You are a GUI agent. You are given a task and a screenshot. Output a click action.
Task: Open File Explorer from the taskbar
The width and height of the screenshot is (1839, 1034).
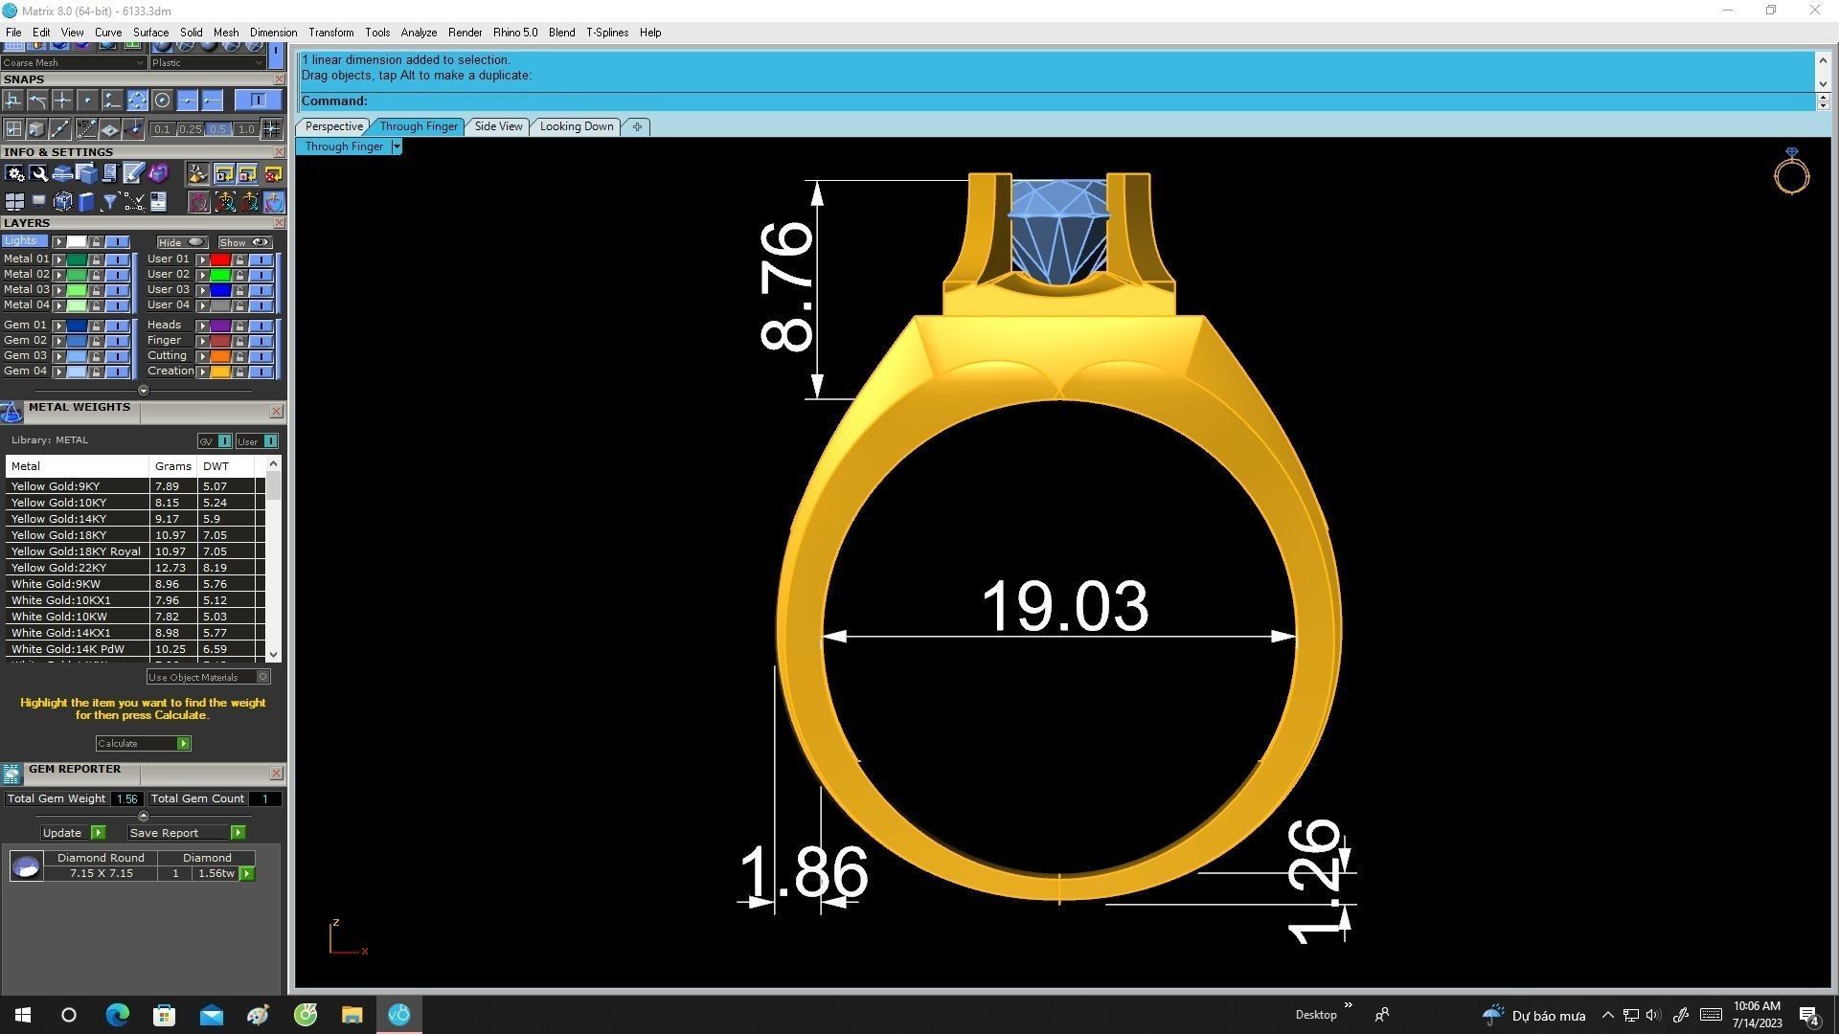coord(352,1014)
